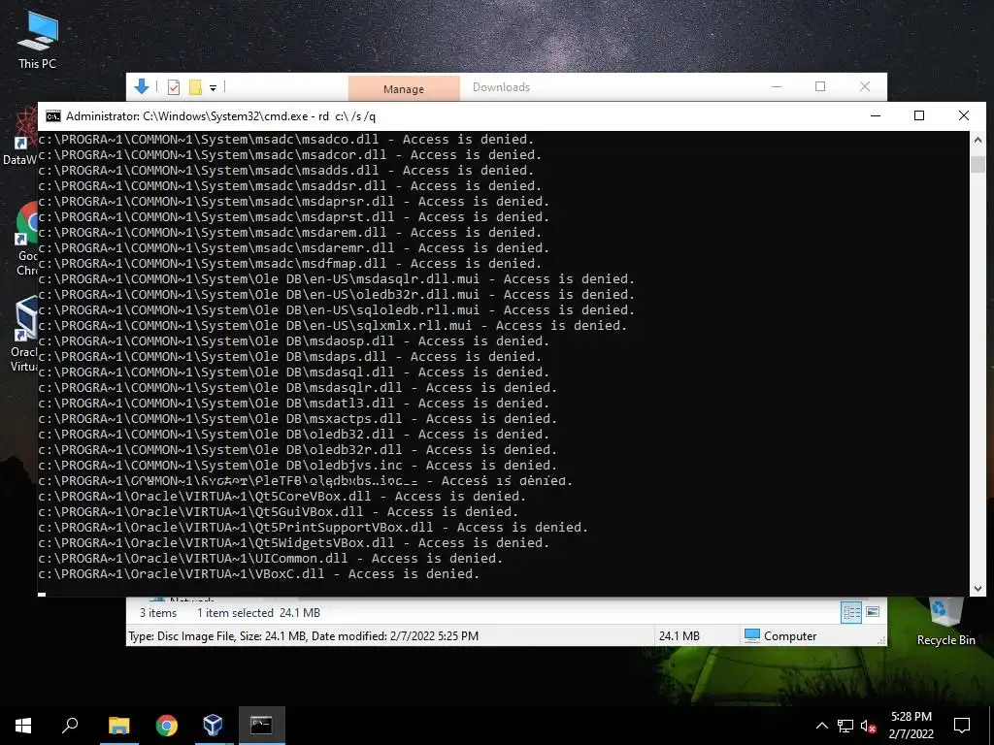
Task: Open the Windows Start menu
Action: click(x=23, y=725)
